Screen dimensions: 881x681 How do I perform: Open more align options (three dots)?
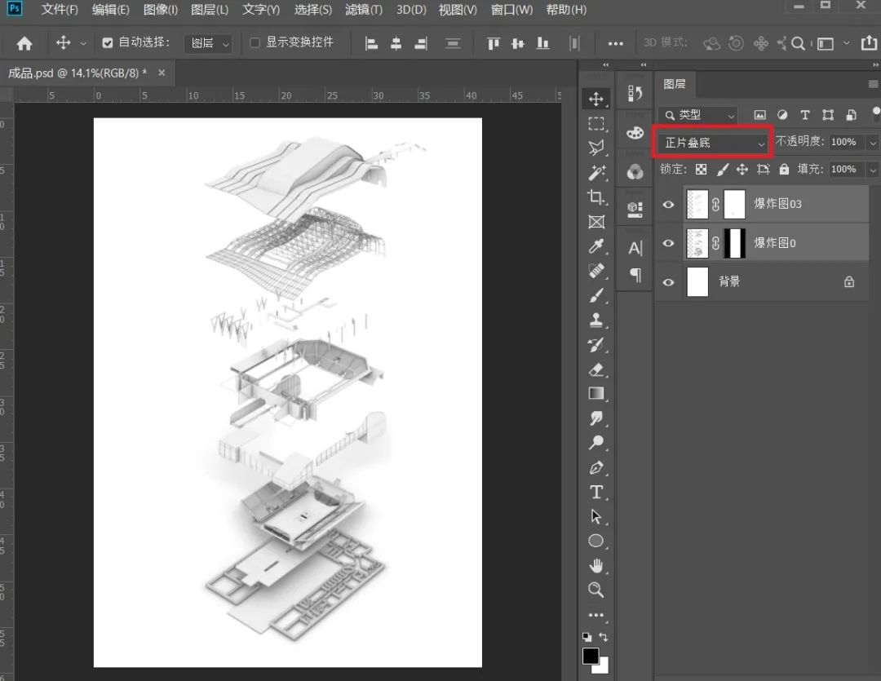coord(615,43)
